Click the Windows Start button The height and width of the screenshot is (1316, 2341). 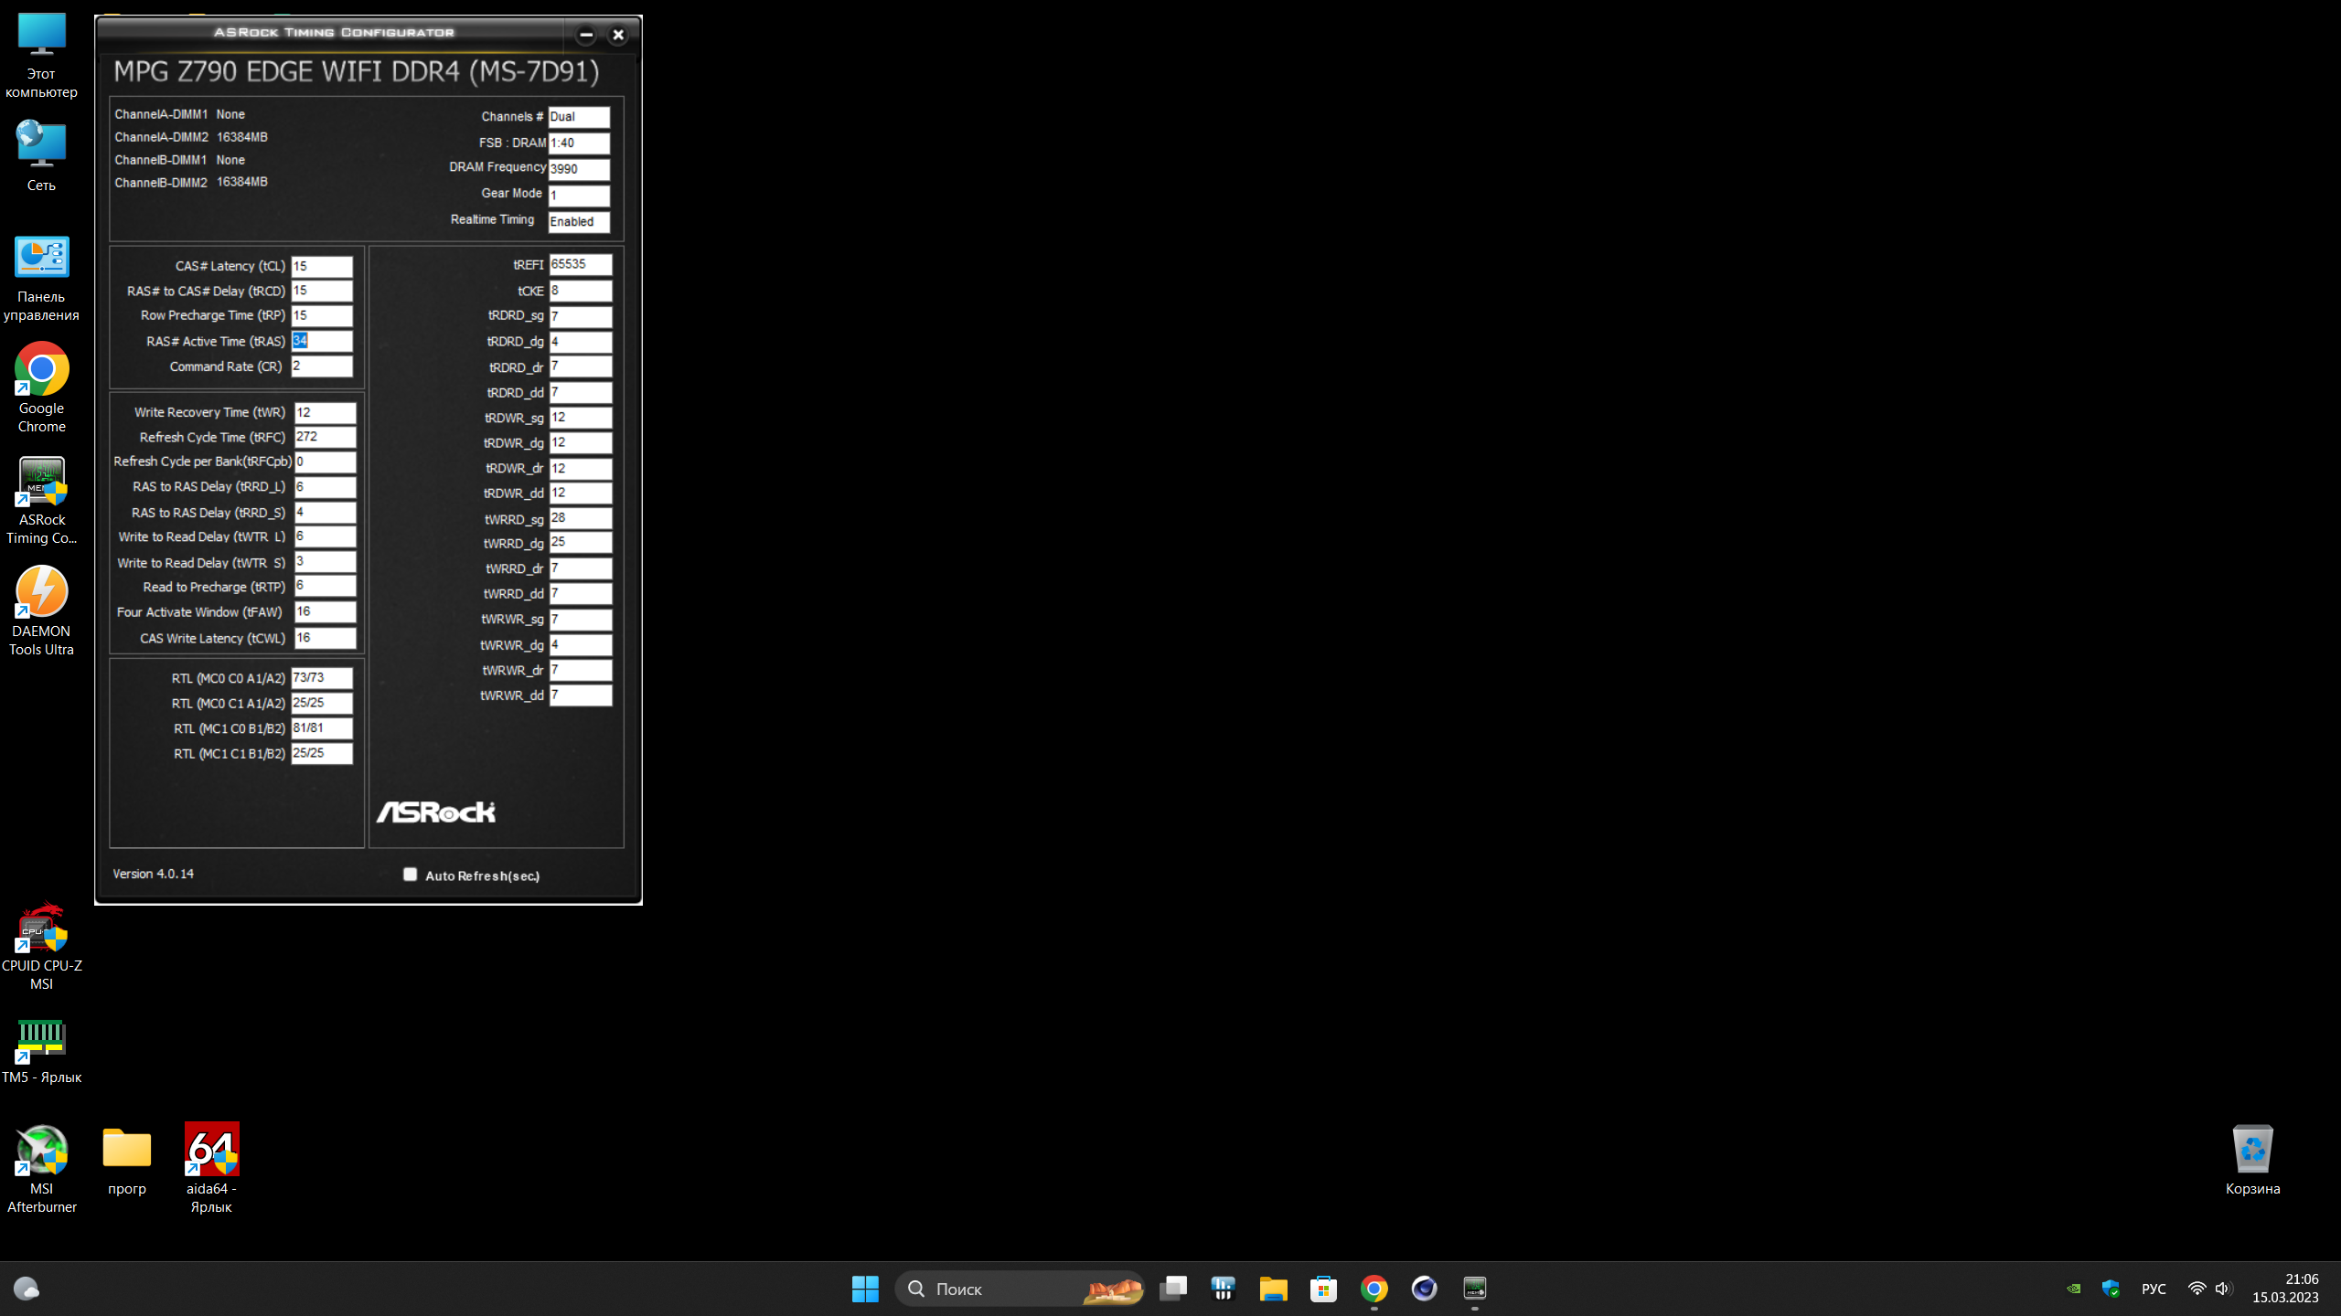coord(864,1289)
